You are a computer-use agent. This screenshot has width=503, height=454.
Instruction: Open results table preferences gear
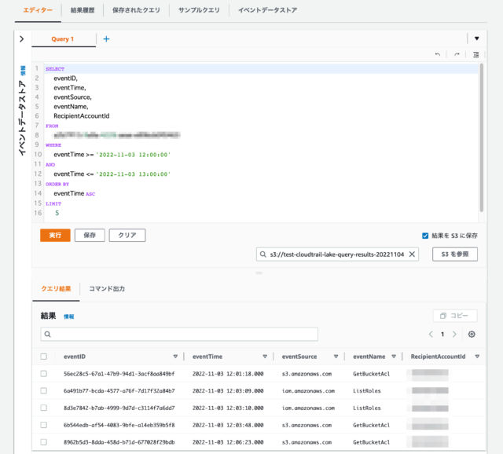coord(472,335)
